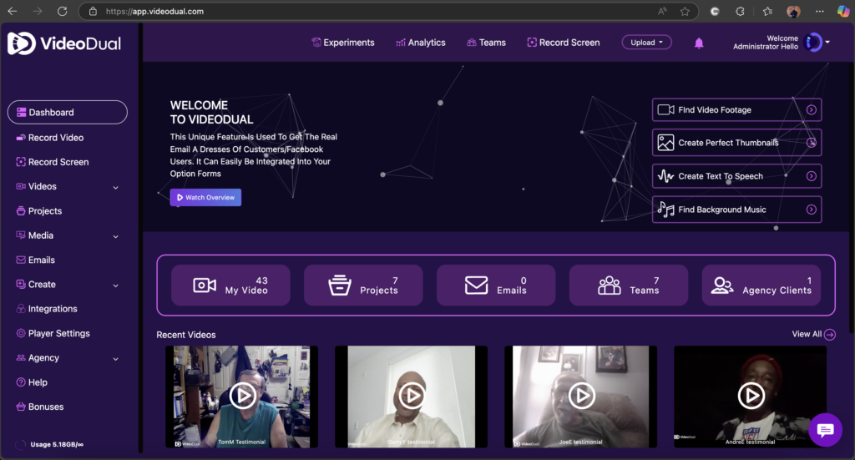The image size is (855, 460).
Task: Click the Find Video Footage camera icon
Action: point(665,109)
